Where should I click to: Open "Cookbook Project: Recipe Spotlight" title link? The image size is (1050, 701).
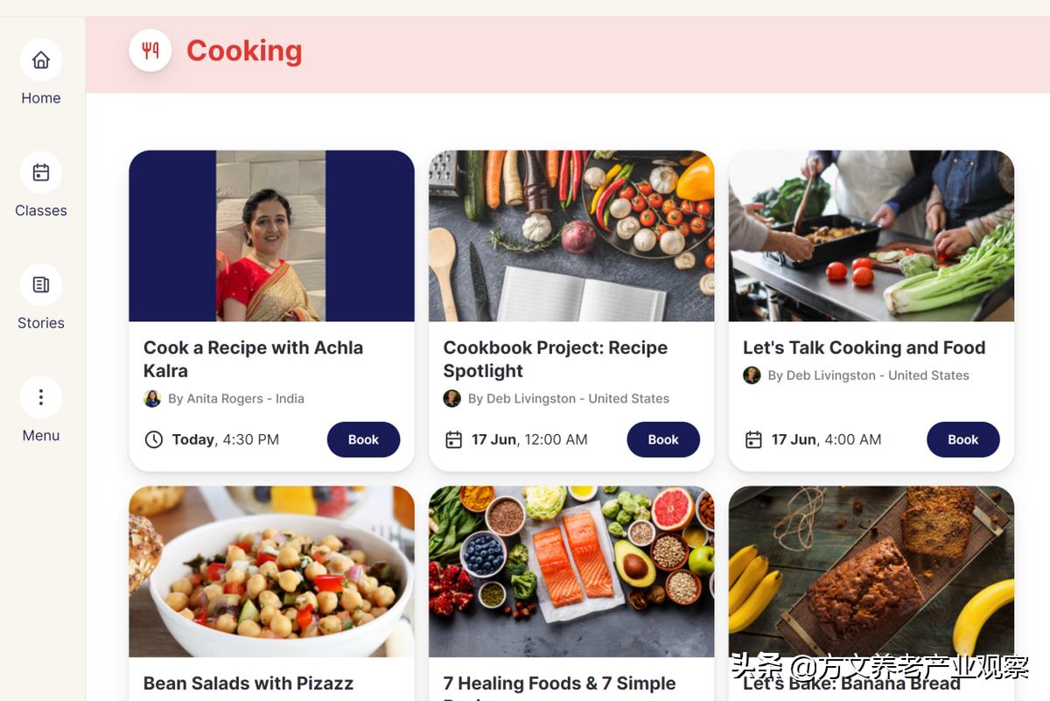tap(555, 359)
